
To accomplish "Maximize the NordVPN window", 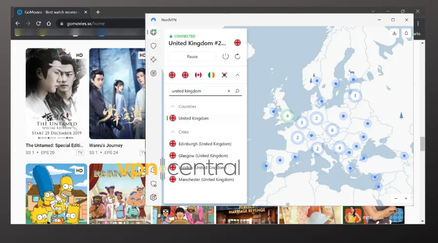I will click(393, 20).
